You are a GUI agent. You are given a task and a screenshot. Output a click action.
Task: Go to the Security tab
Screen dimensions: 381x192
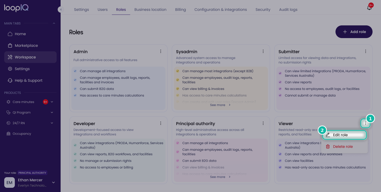pyautogui.click(x=263, y=10)
